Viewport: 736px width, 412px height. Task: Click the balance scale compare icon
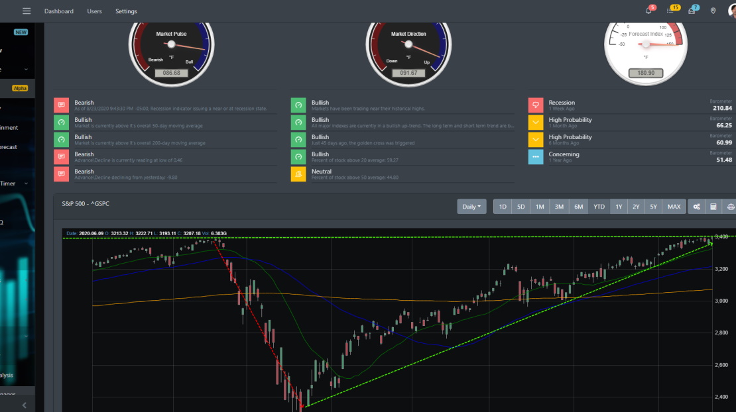[x=730, y=207]
